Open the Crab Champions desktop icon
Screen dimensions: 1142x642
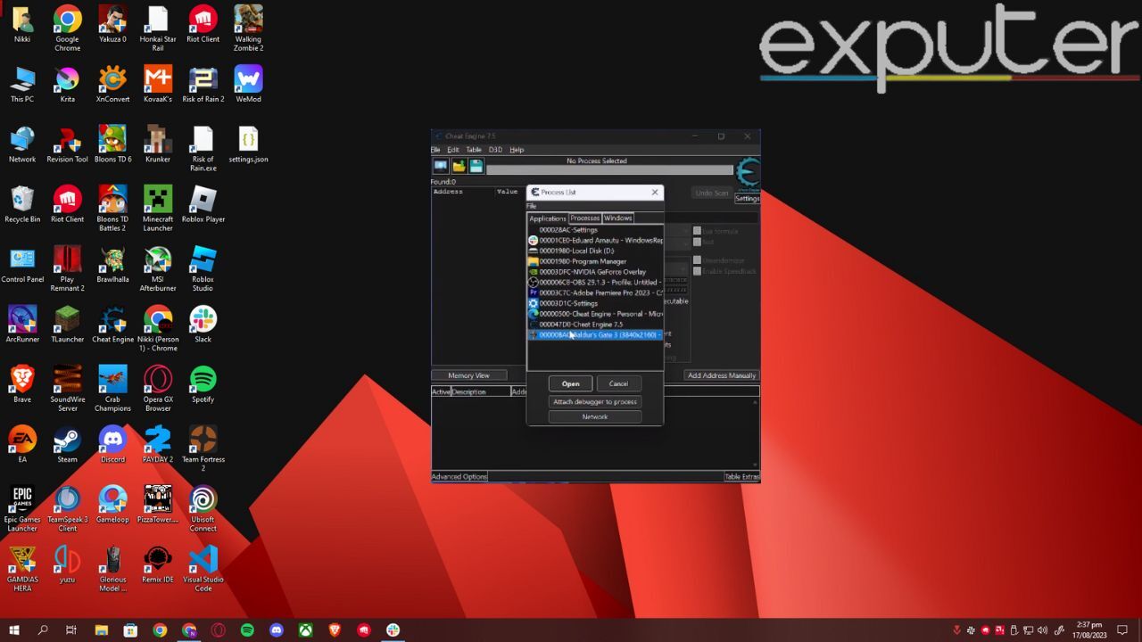click(112, 389)
